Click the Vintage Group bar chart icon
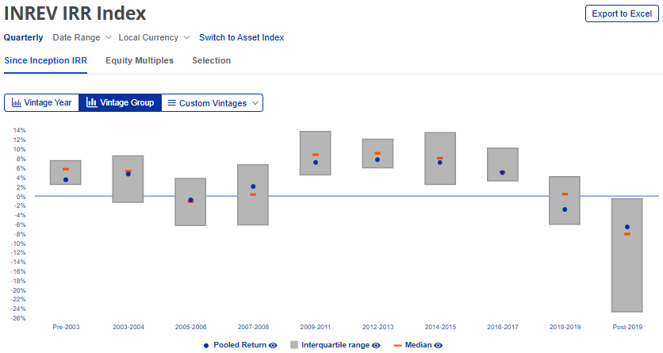The image size is (663, 353). coord(91,102)
